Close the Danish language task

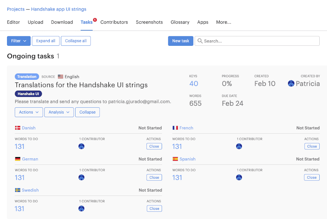coord(154,146)
